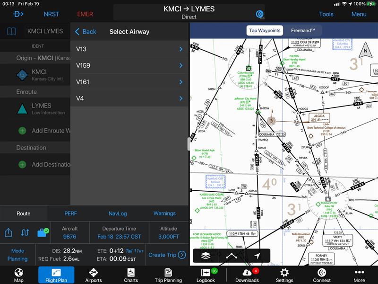This screenshot has width=378, height=284.
Task: Tap the Direct-To icon
Action: pyautogui.click(x=18, y=14)
